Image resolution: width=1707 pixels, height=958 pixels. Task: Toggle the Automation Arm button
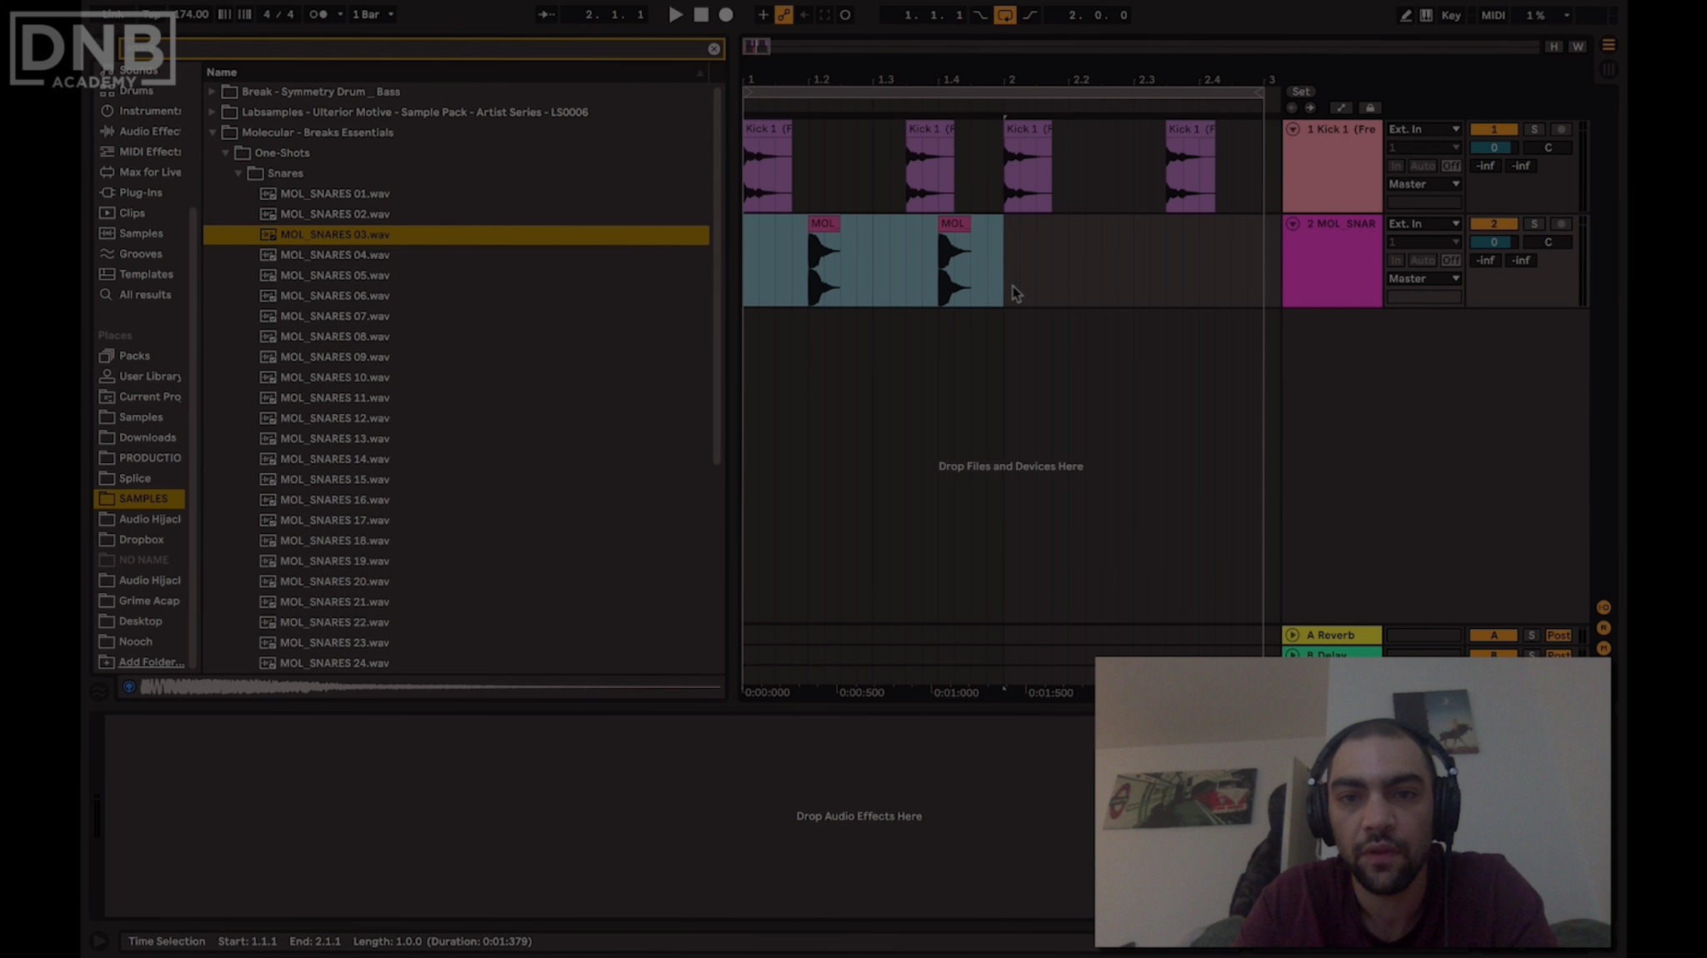point(783,15)
